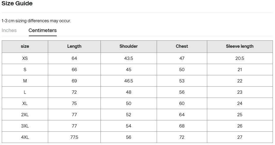Image resolution: width=275 pixels, height=145 pixels.
Task: Click the Chest column header
Action: pos(182,46)
